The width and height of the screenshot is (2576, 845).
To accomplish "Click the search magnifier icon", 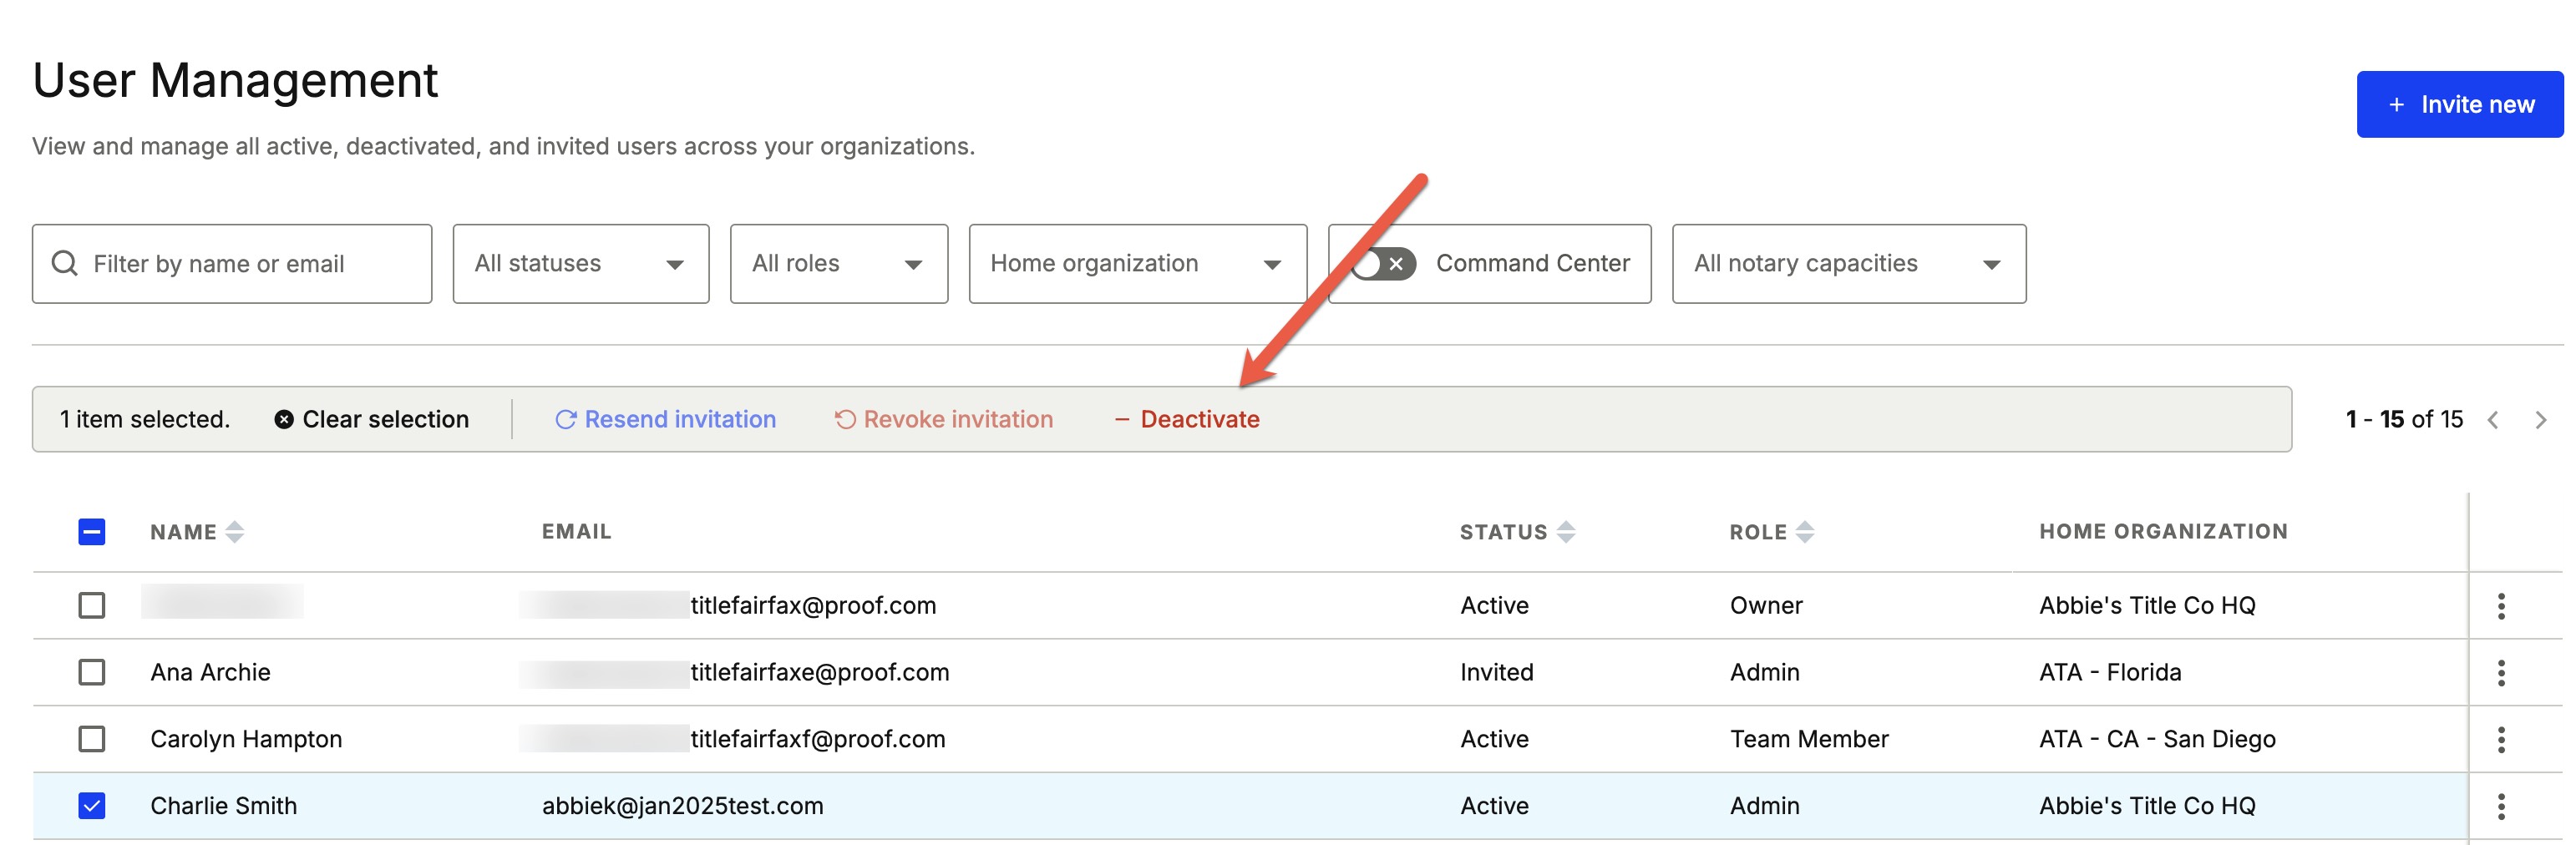I will tap(65, 263).
